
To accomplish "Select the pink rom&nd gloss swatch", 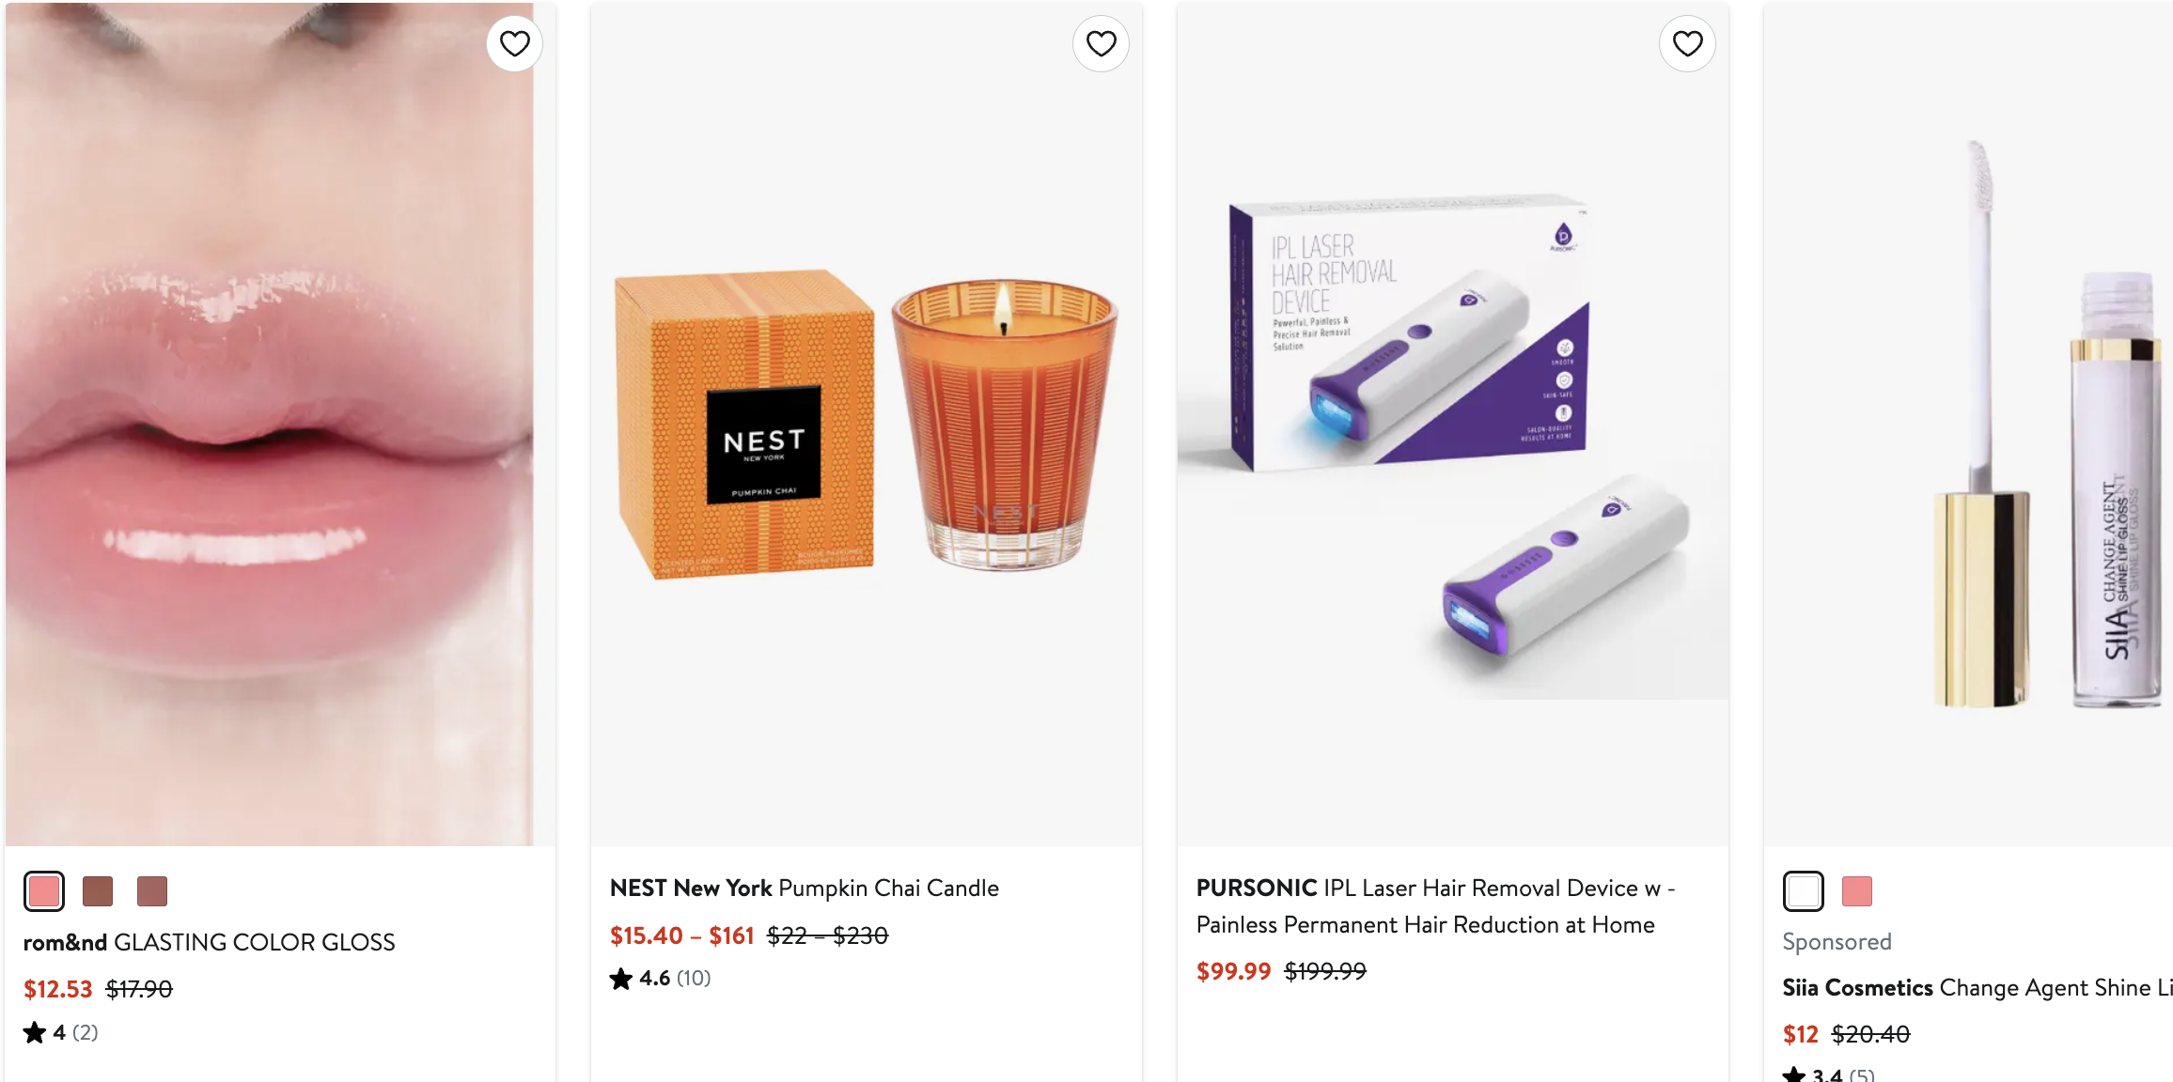I will (x=44, y=891).
